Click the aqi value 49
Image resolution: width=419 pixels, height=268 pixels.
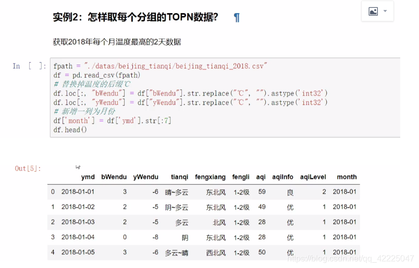tap(262, 207)
